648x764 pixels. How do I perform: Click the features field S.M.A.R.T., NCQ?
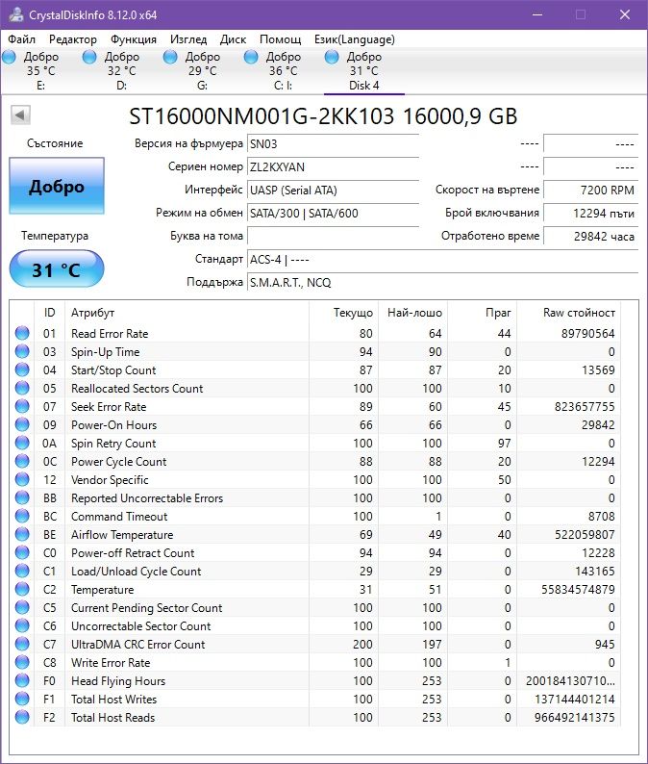442,282
